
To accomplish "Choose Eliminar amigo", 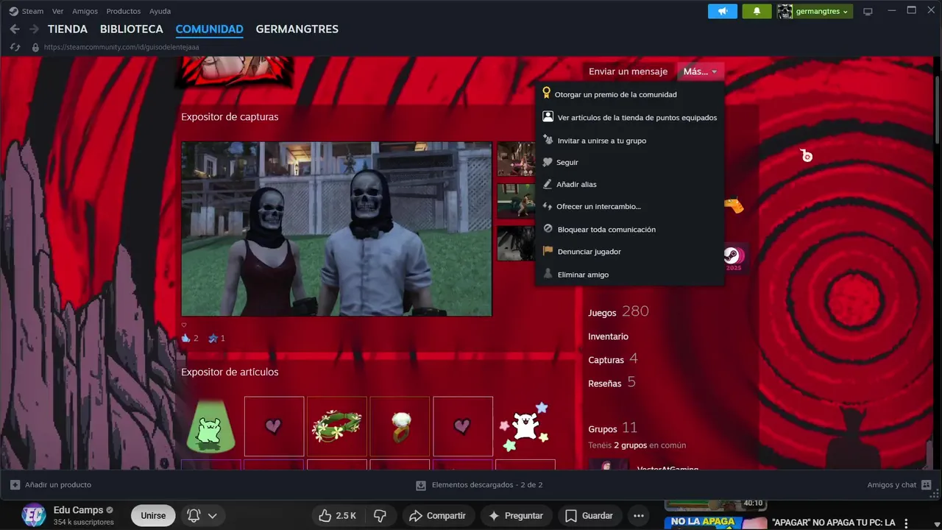I will [629, 274].
